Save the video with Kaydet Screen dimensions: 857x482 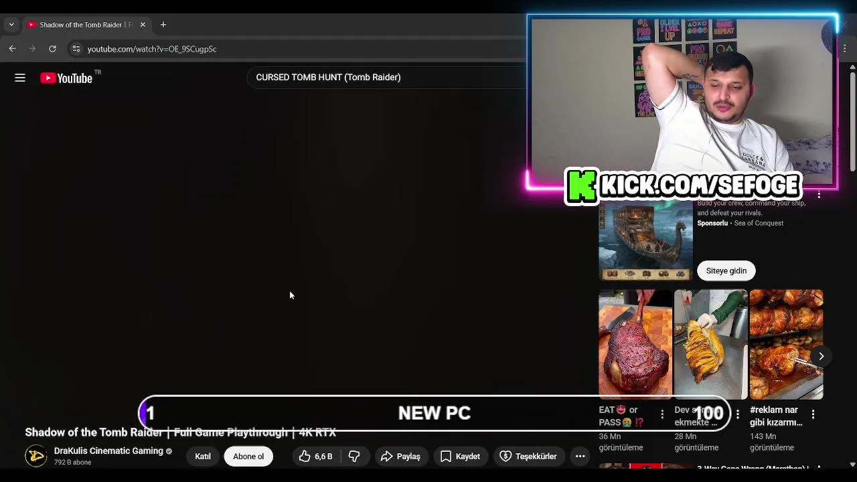click(460, 457)
